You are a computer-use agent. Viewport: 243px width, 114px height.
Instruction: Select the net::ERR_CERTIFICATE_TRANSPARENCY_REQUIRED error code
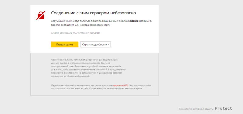(75, 33)
